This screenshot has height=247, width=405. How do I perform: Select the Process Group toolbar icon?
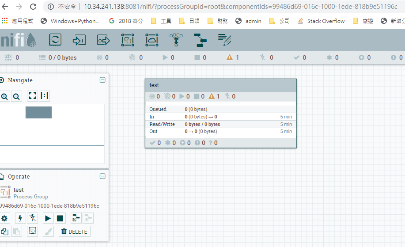click(x=128, y=40)
